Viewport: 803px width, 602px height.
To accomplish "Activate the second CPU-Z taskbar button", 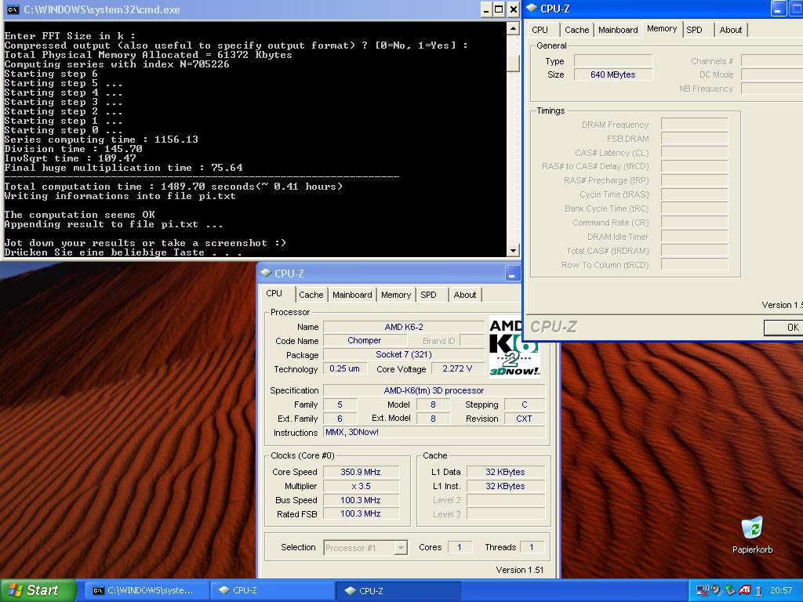I will (x=398, y=590).
